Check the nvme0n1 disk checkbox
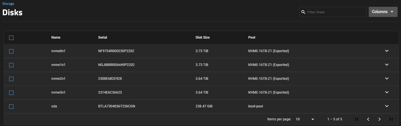Image resolution: width=401 pixels, height=126 pixels. pyautogui.click(x=11, y=51)
